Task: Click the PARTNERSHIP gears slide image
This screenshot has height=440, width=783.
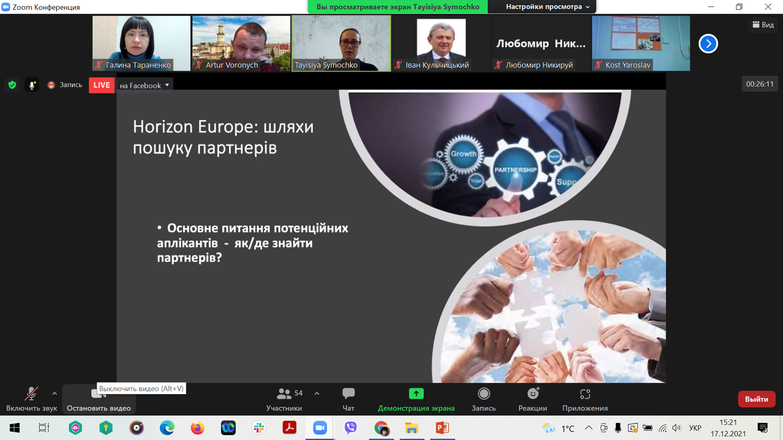Action: pos(485,156)
